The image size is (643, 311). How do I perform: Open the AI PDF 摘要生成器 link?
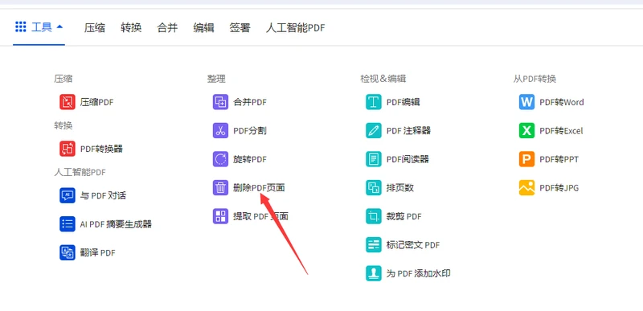tap(116, 224)
